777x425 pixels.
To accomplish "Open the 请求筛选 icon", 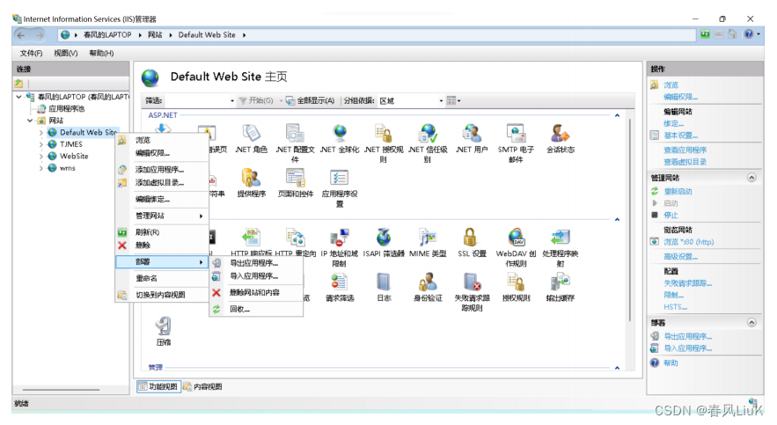I will 340,288.
